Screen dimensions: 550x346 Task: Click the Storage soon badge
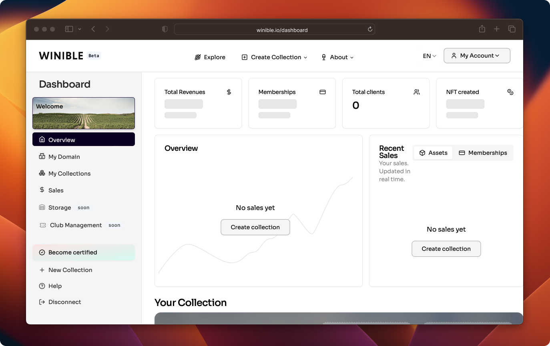(x=84, y=208)
